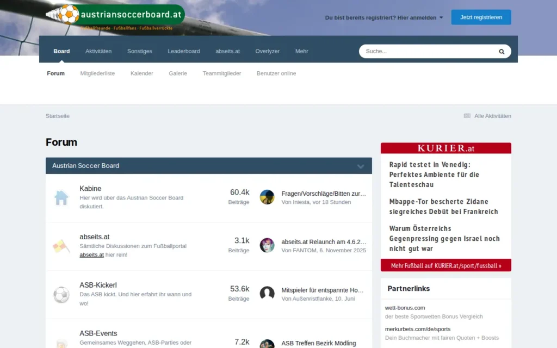Click the Jetzt registrieren button
The height and width of the screenshot is (348, 557).
pyautogui.click(x=481, y=17)
